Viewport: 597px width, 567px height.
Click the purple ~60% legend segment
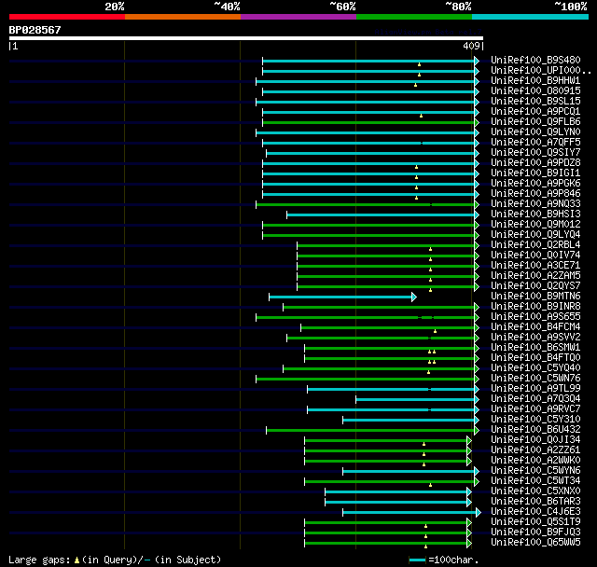click(x=298, y=17)
